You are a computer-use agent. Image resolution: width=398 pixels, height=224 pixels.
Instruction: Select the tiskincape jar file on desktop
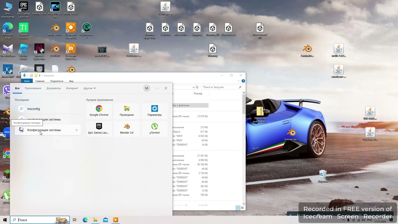[x=165, y=9]
